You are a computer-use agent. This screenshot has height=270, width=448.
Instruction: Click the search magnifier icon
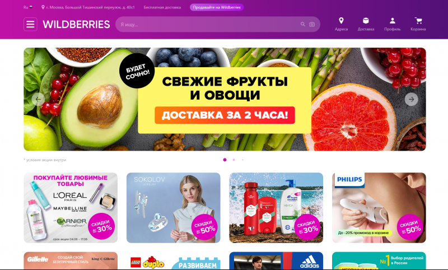click(302, 24)
